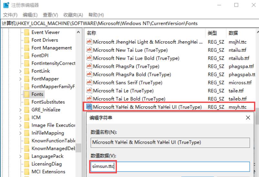Expand the FontMapper tree node
Image resolution: width=259 pixels, height=177 pixels.
(x=21, y=79)
